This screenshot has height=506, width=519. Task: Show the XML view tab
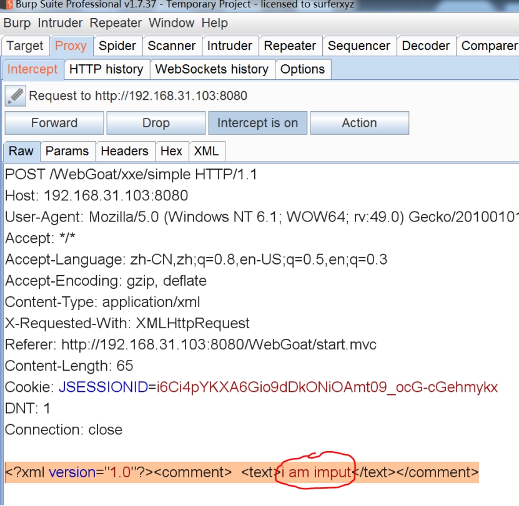pyautogui.click(x=206, y=151)
